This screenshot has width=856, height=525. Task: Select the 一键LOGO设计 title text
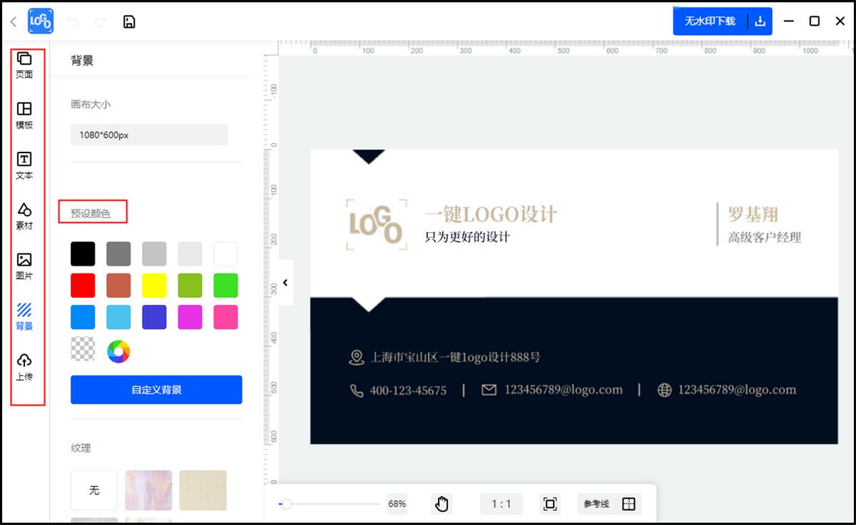pos(491,214)
